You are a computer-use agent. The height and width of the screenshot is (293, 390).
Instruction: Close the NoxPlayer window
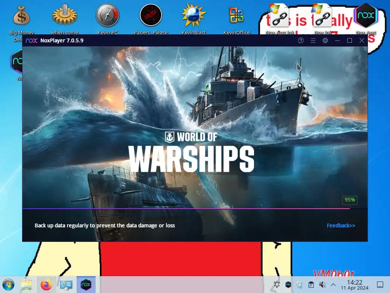362,40
